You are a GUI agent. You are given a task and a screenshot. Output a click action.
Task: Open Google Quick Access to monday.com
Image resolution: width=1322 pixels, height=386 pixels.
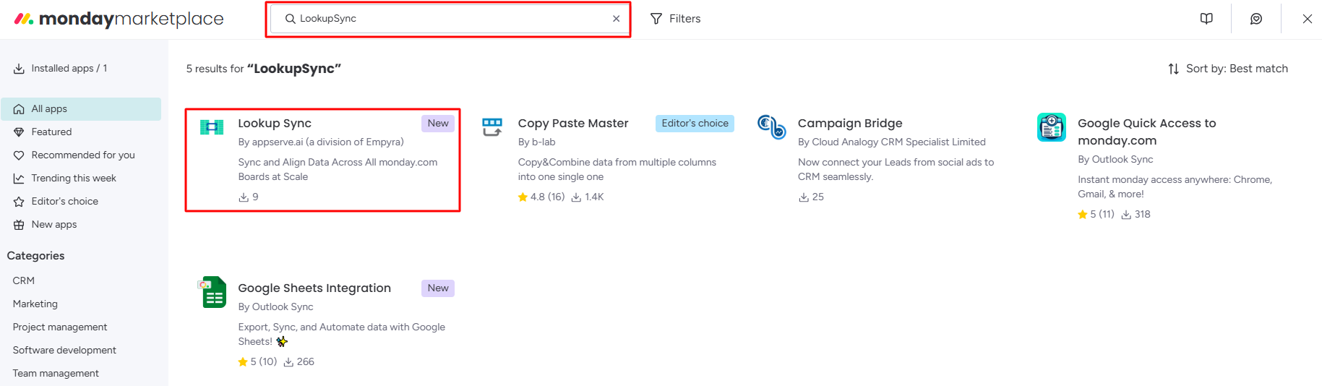tap(1147, 132)
